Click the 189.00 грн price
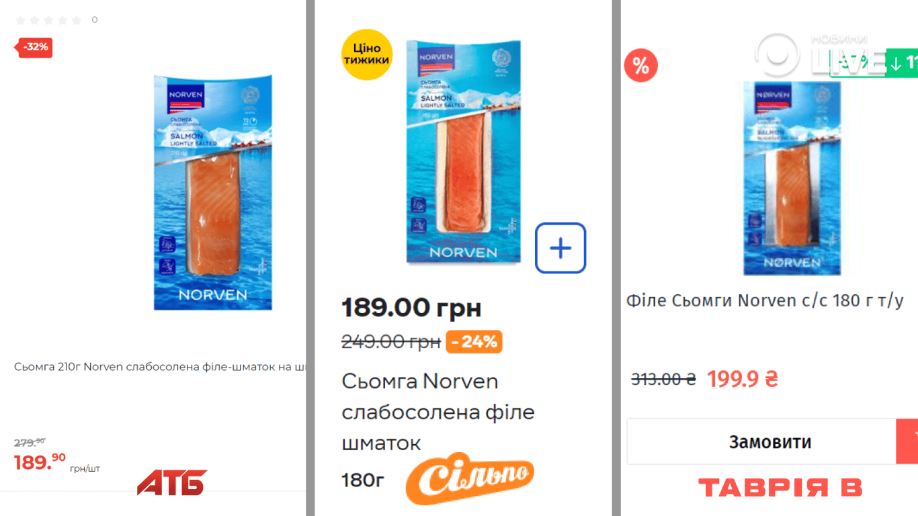The width and height of the screenshot is (918, 516). point(411,308)
